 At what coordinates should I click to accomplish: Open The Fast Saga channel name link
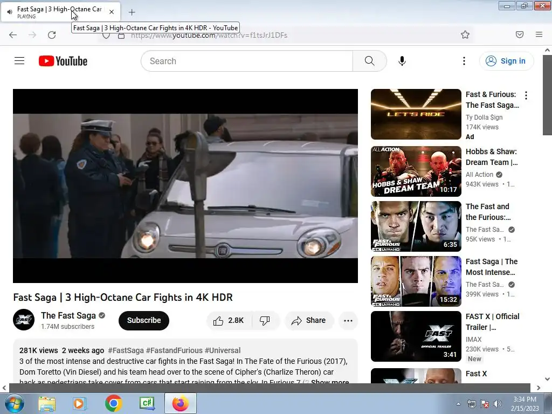[68, 315]
